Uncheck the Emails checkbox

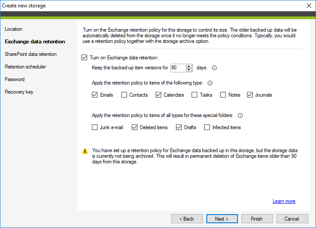95,95
